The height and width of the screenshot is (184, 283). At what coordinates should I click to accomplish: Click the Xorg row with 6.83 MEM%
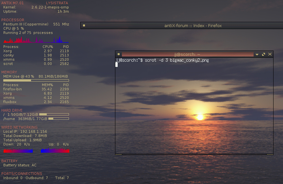point(36,93)
